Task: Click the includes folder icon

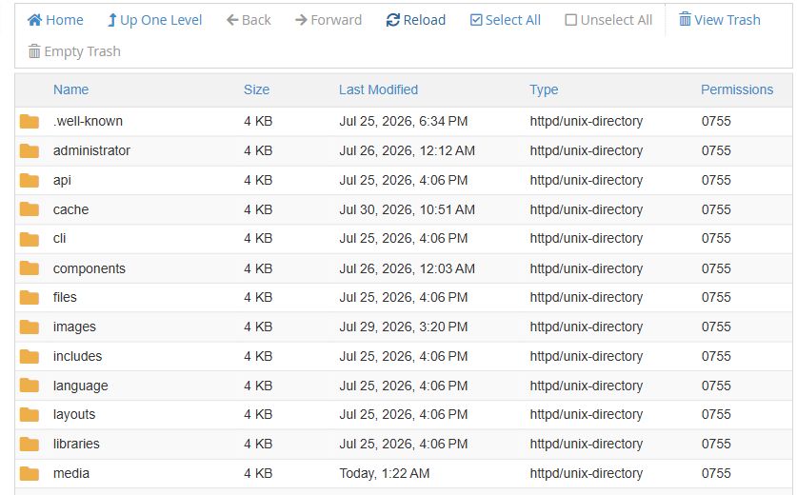Action: (30, 356)
